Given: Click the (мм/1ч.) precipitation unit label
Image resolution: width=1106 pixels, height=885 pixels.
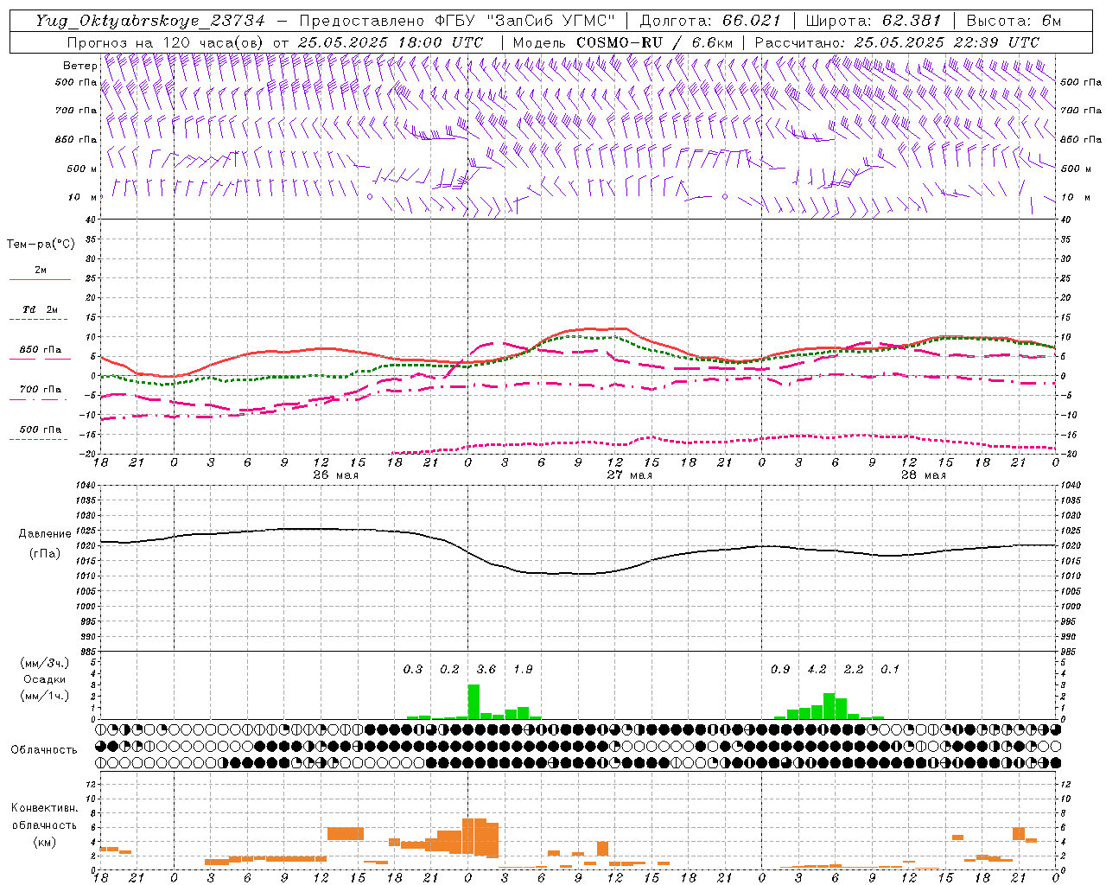Looking at the screenshot, I should point(45,696).
